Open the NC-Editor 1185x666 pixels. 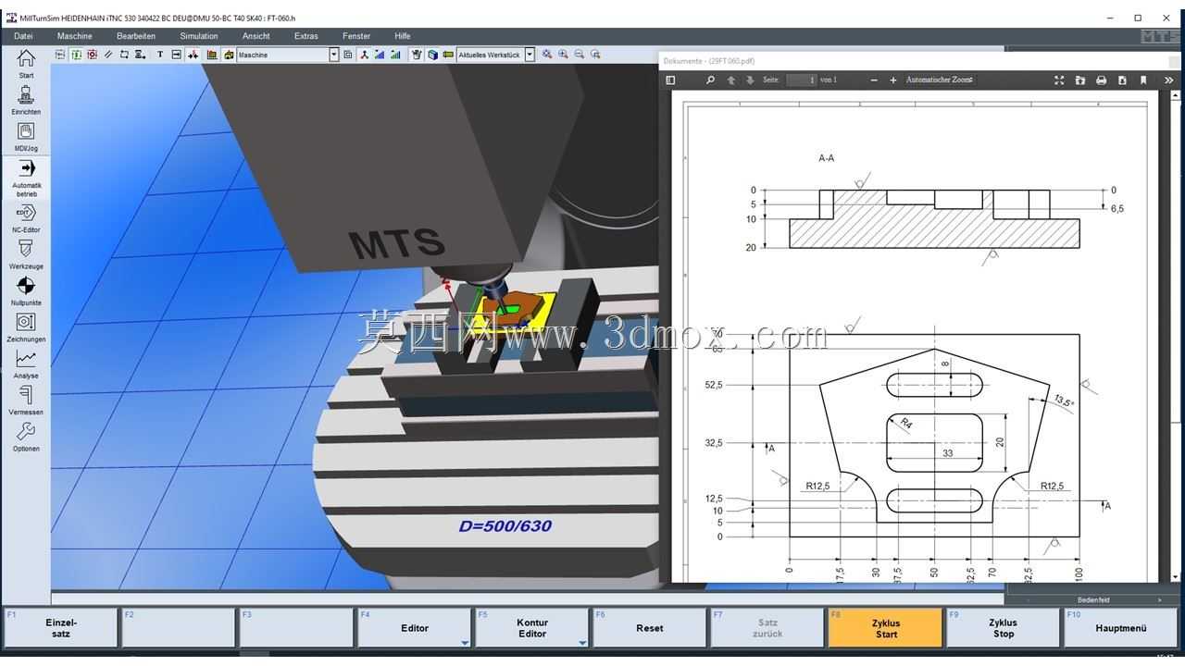26,218
